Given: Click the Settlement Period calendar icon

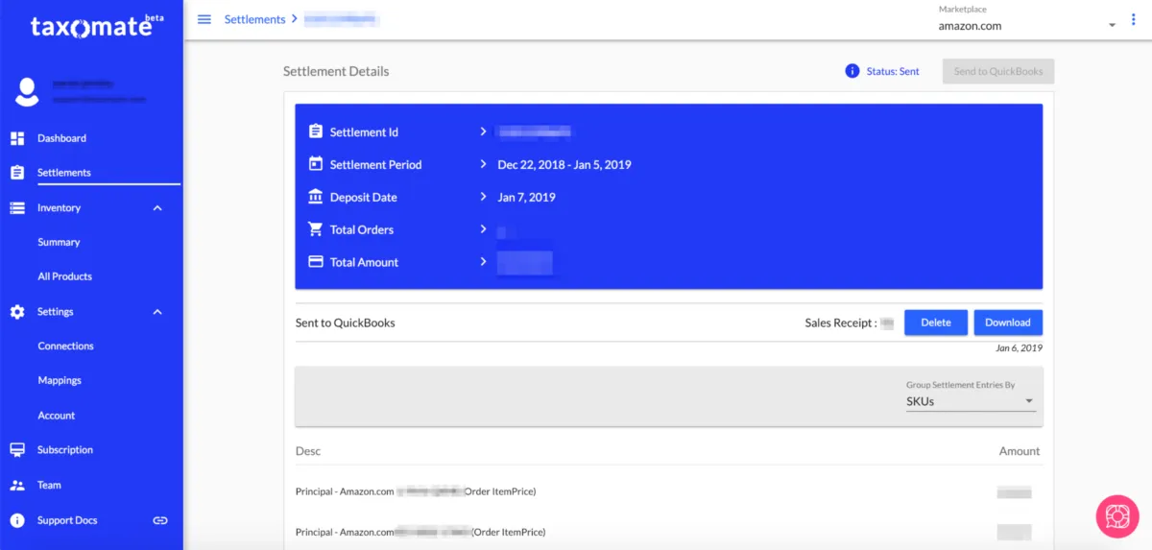Looking at the screenshot, I should point(316,164).
